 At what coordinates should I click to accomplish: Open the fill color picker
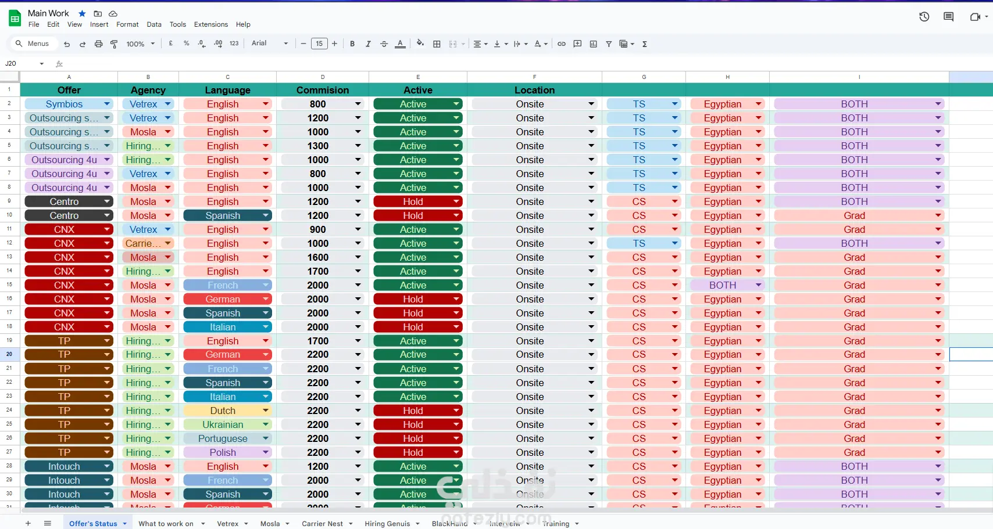click(420, 44)
